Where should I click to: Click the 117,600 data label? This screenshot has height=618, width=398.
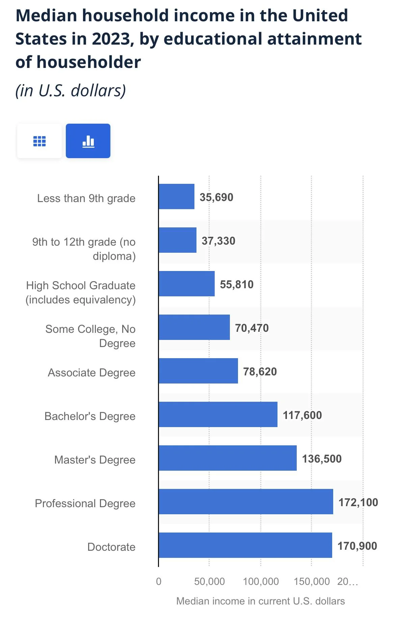[302, 415]
